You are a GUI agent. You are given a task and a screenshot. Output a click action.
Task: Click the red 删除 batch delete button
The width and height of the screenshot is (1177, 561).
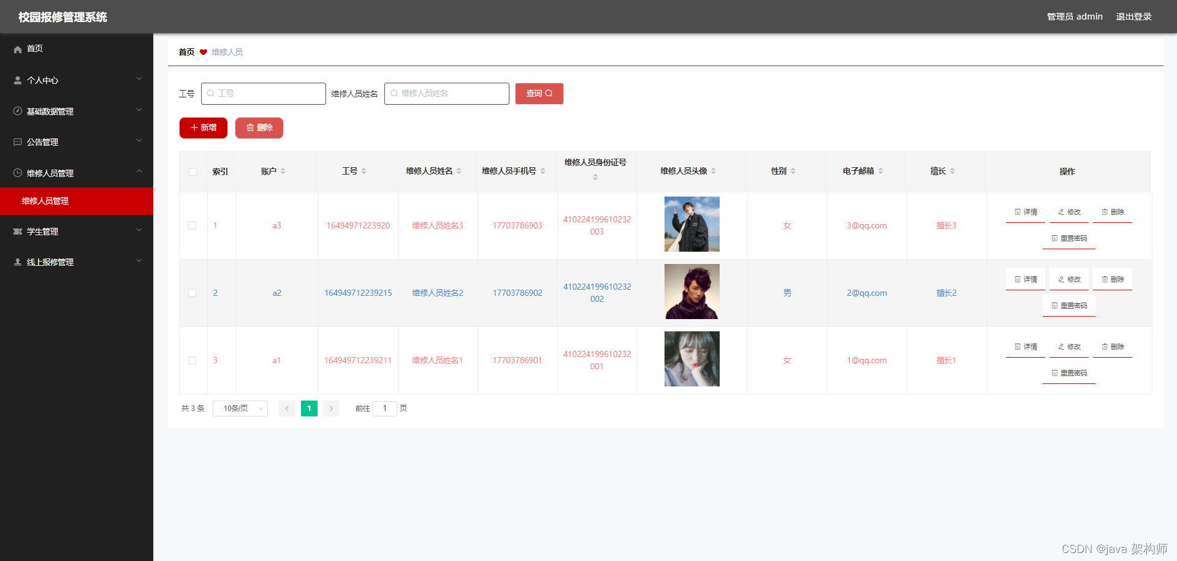259,128
